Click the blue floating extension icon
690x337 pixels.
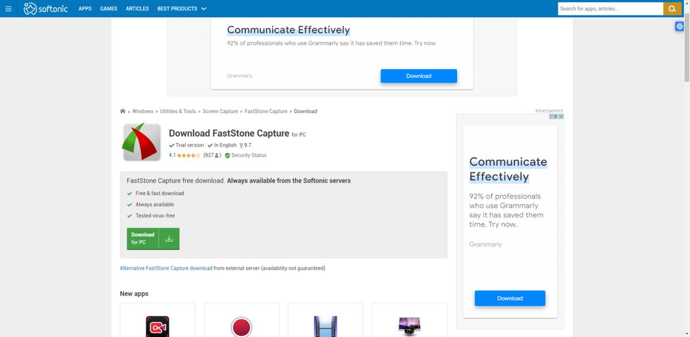point(679,26)
